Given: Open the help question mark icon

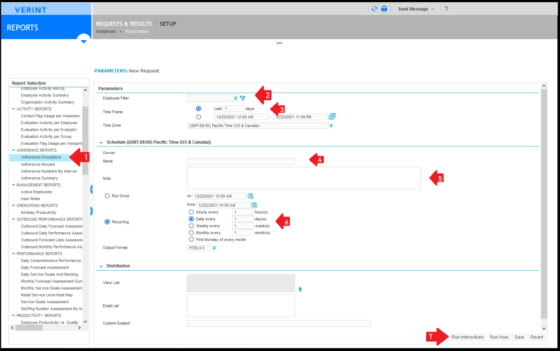Looking at the screenshot, I should 446,9.
